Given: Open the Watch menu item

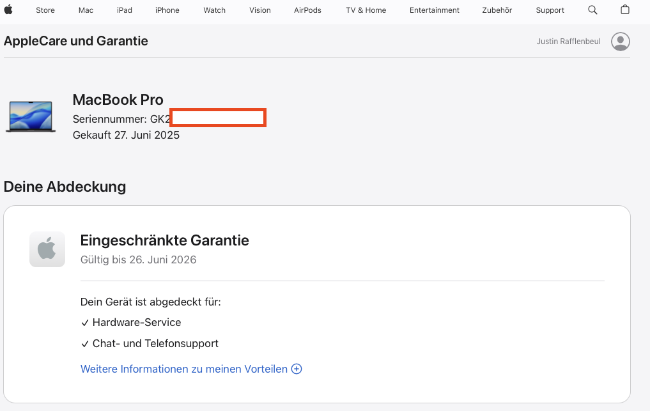Looking at the screenshot, I should 215,10.
